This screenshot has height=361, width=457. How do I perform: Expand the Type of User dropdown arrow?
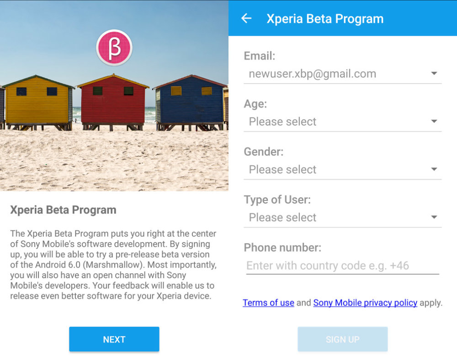click(434, 217)
